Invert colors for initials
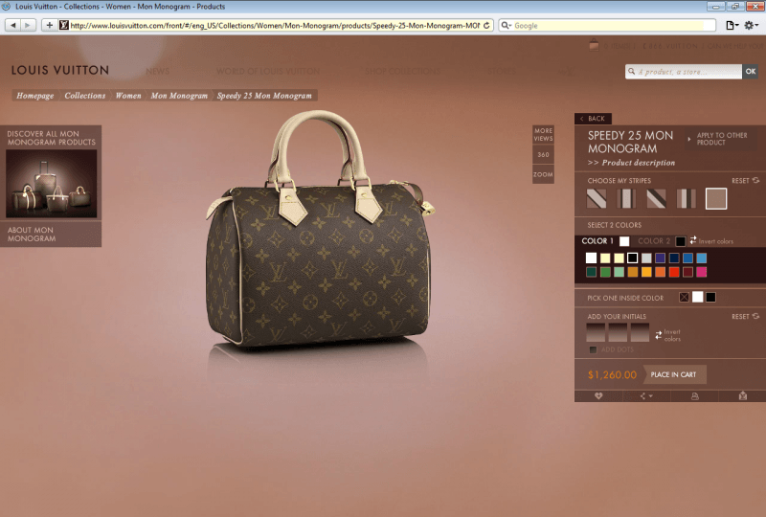 click(x=667, y=335)
